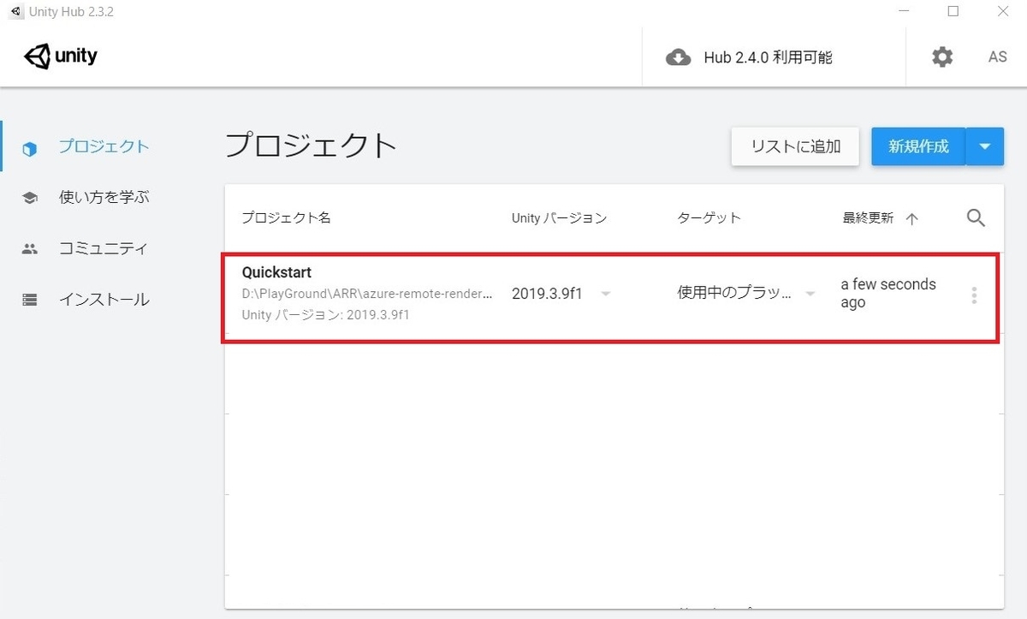
Task: Expand the 新規作成 version dropdown arrow
Action: pos(986,146)
